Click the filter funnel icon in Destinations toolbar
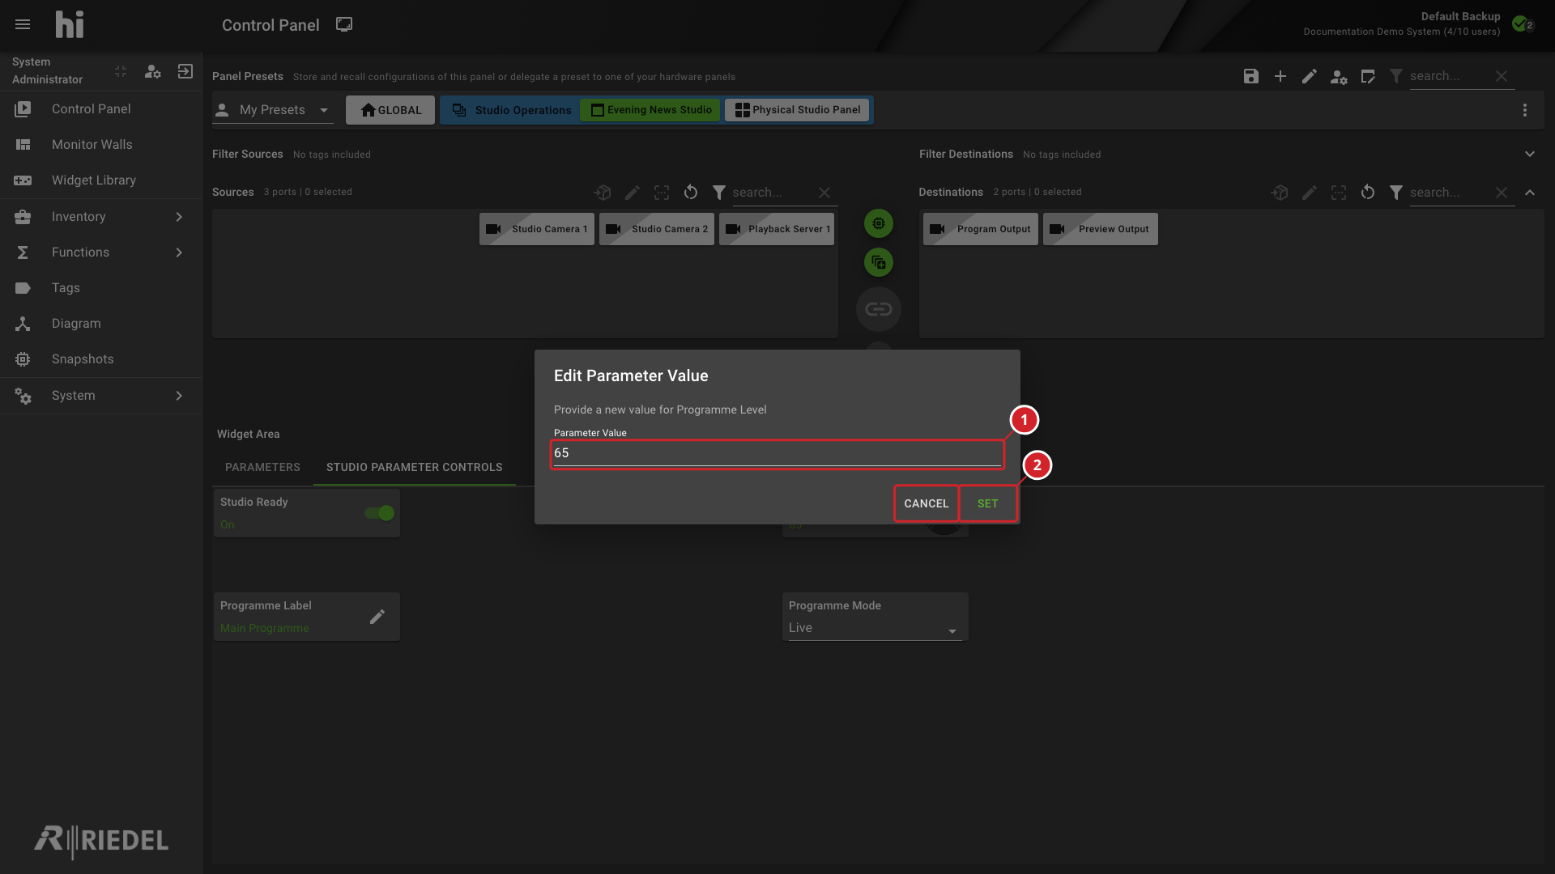Screen dimensions: 1555x874 pyautogui.click(x=1396, y=193)
